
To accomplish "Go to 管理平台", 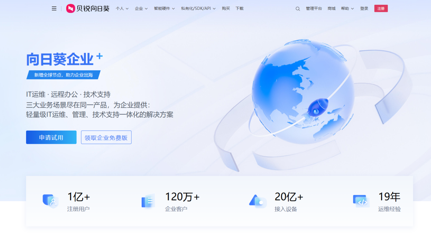I will click(314, 8).
